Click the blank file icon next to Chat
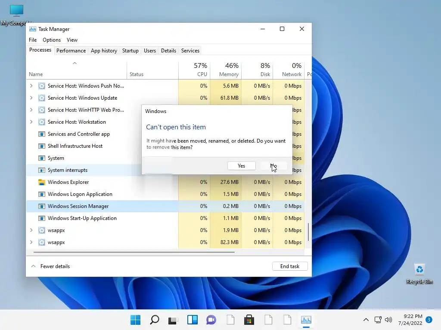441x330 pixels. pyautogui.click(x=230, y=320)
